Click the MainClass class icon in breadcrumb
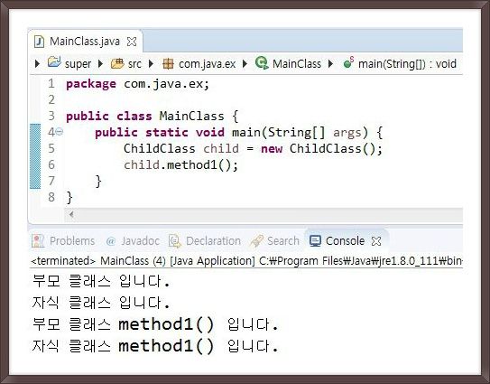The height and width of the screenshot is (384, 490). click(x=262, y=63)
